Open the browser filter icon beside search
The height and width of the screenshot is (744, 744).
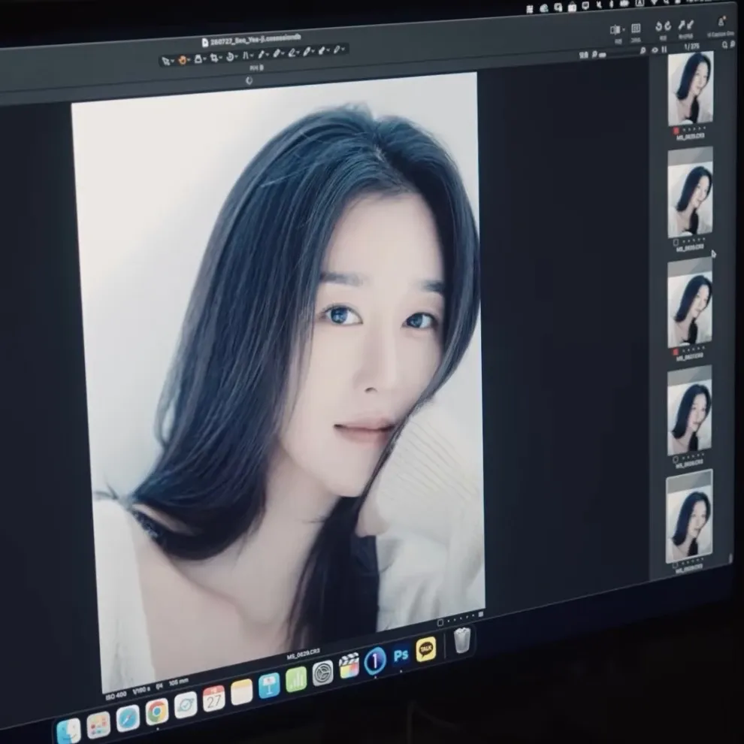pos(733,44)
